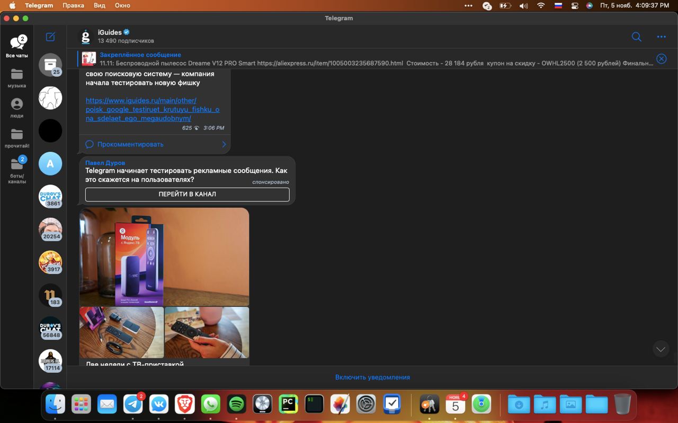Viewport: 678px width, 423px height.
Task: Open Finder from the Dock
Action: click(55, 404)
